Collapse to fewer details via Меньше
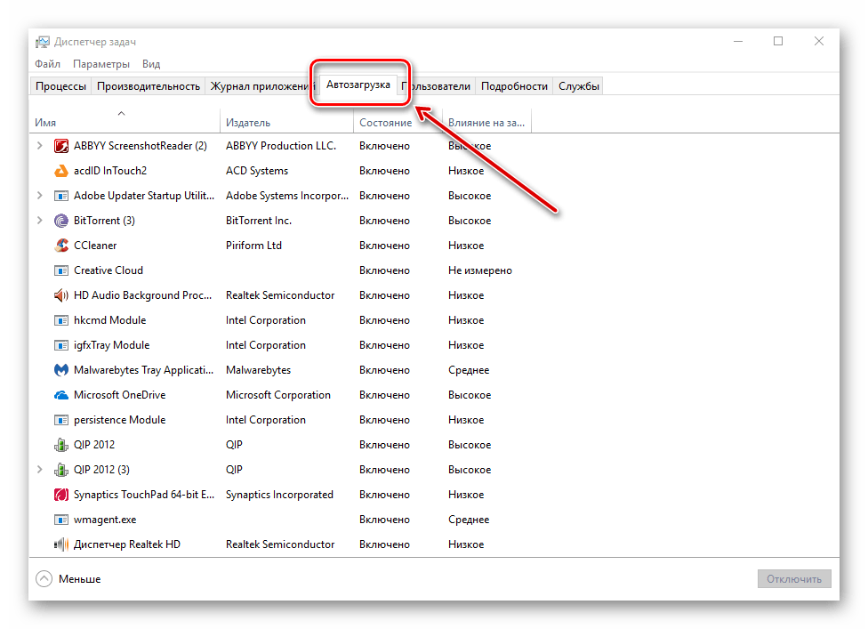The image size is (868, 629). pos(68,578)
